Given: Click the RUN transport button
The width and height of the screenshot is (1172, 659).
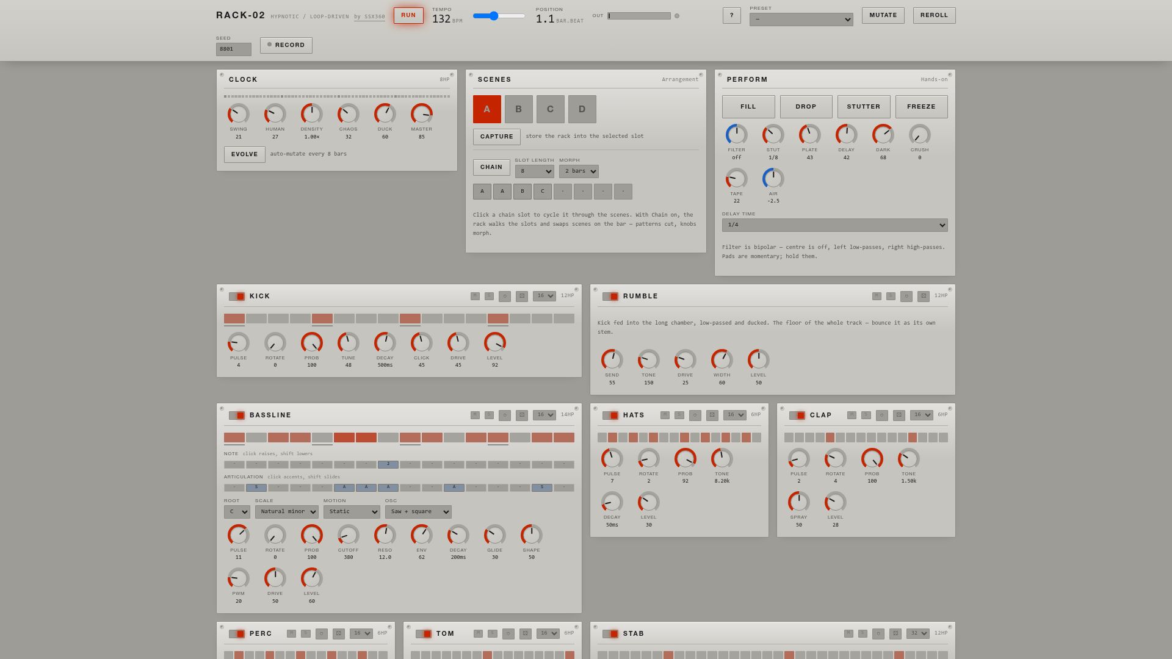Looking at the screenshot, I should click(408, 16).
